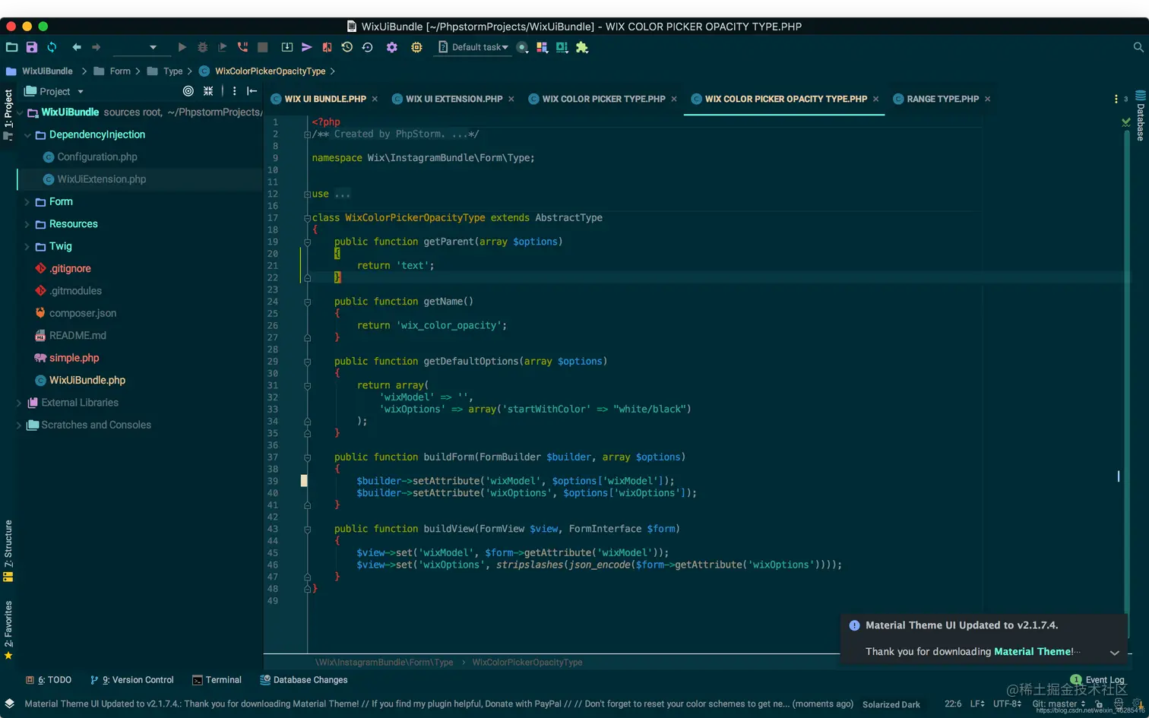Click the Open folder toolbar icon
This screenshot has height=718, width=1149.
coord(11,47)
